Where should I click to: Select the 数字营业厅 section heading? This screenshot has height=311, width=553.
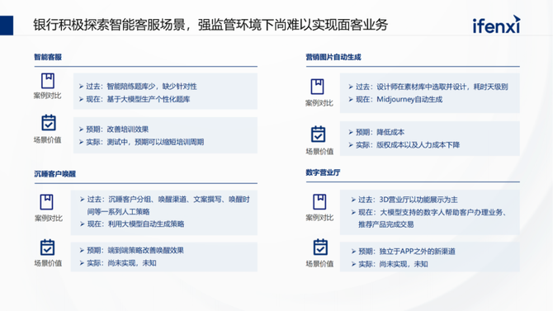(x=323, y=172)
